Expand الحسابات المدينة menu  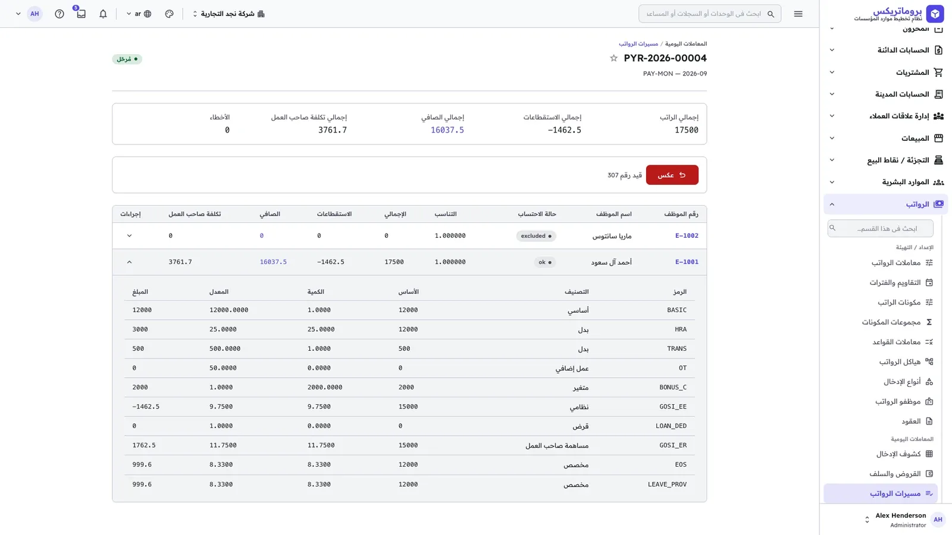(885, 94)
